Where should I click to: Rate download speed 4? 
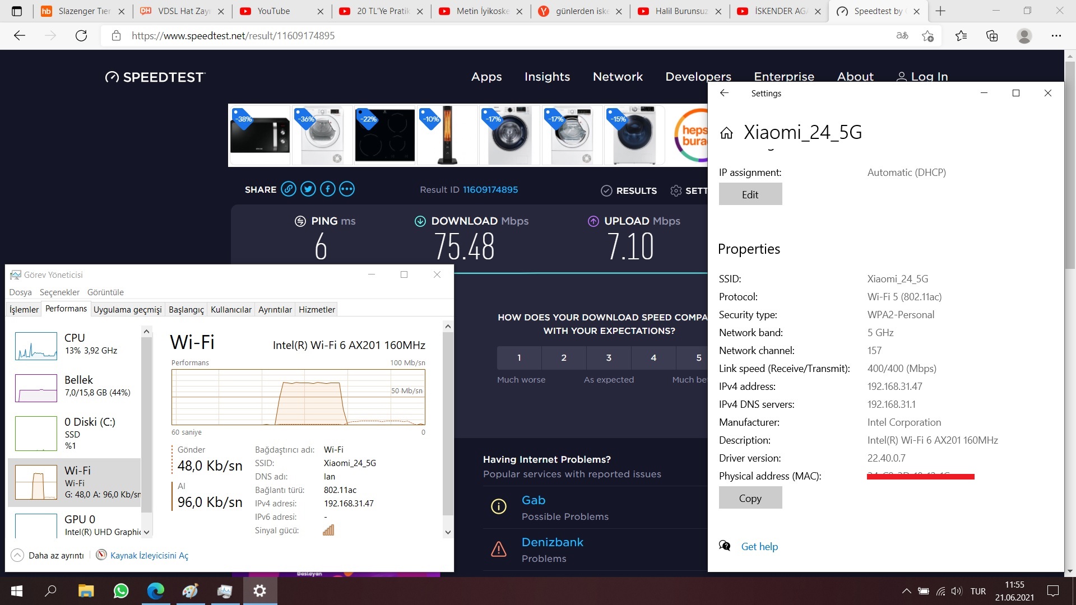pos(653,357)
